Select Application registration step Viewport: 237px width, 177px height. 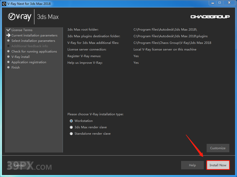29,62
